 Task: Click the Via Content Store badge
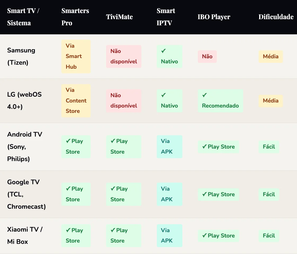(x=76, y=101)
